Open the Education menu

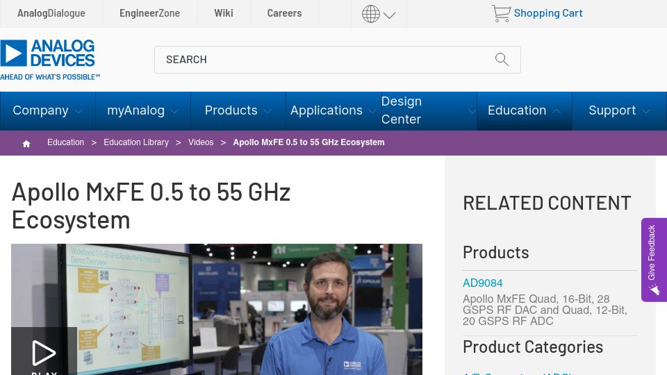click(x=517, y=110)
